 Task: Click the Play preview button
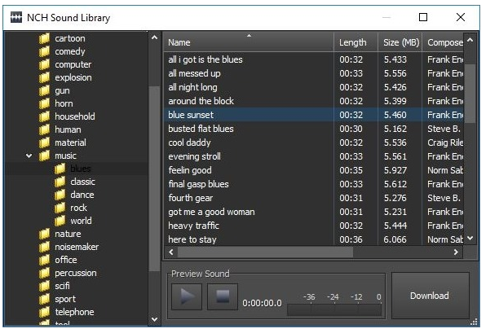tap(185, 297)
